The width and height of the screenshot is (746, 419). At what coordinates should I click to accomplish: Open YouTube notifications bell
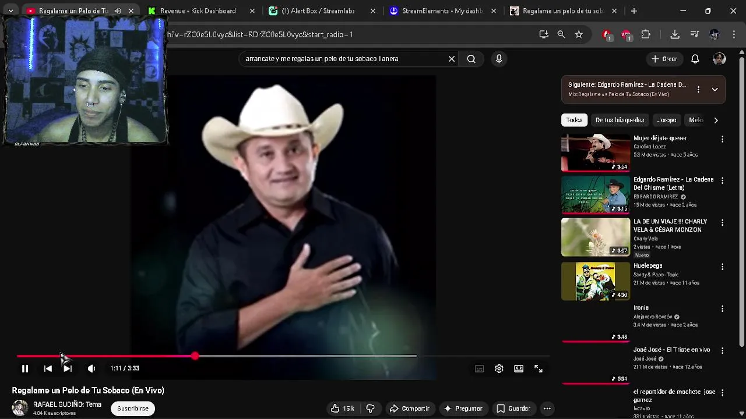click(695, 59)
